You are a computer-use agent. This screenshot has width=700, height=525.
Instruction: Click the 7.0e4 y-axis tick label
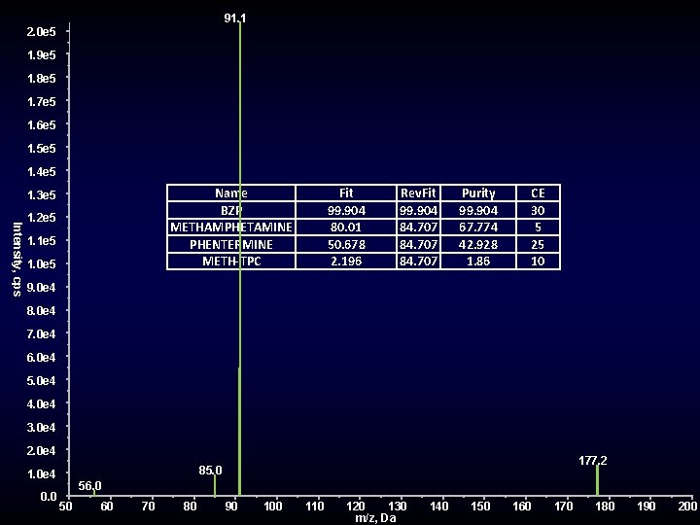[41, 333]
